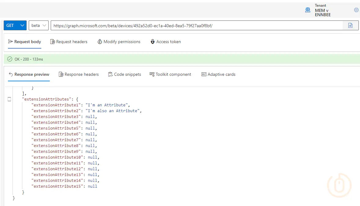Open the tenant globe icon near MEM
The height and width of the screenshot is (206, 360).
(x=308, y=10)
